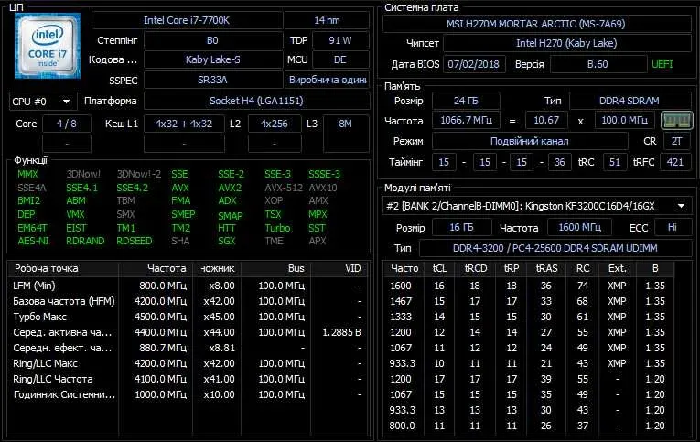Expand the memory module #2 BANK 2 dropdown
Image resolution: width=700 pixels, height=442 pixels.
537,206
